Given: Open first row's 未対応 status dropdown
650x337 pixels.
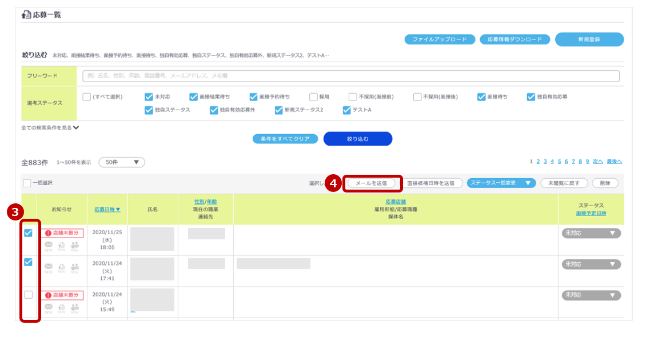Looking at the screenshot, I should [x=591, y=233].
